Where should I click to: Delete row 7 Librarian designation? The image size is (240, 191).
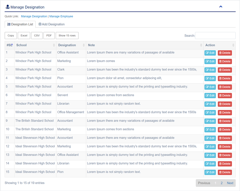(225, 104)
